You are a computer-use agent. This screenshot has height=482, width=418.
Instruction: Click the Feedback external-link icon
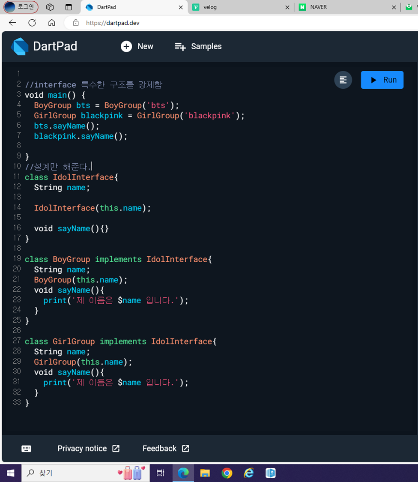point(185,449)
